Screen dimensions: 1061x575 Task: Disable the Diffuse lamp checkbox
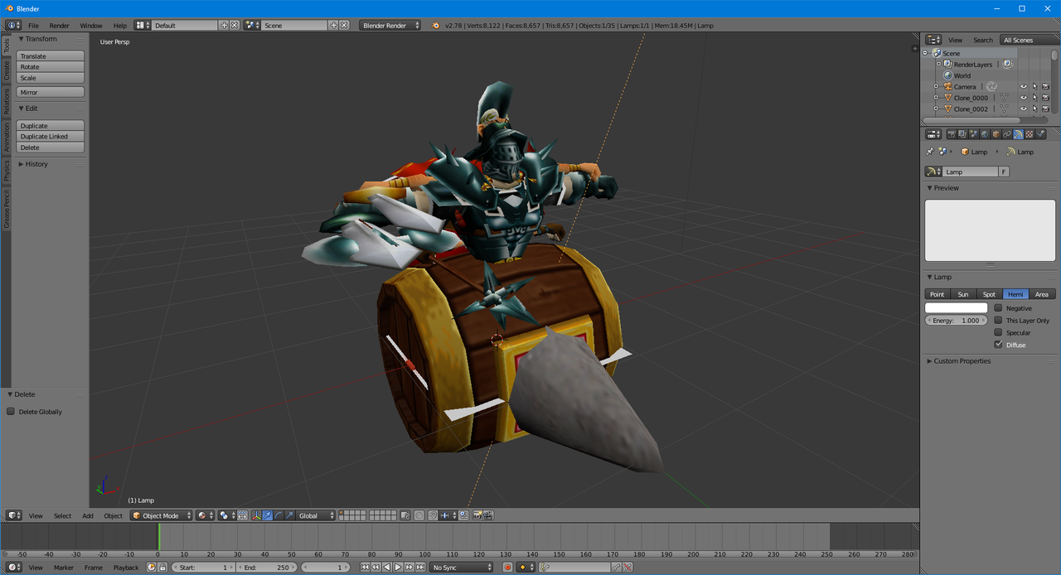[x=998, y=344]
